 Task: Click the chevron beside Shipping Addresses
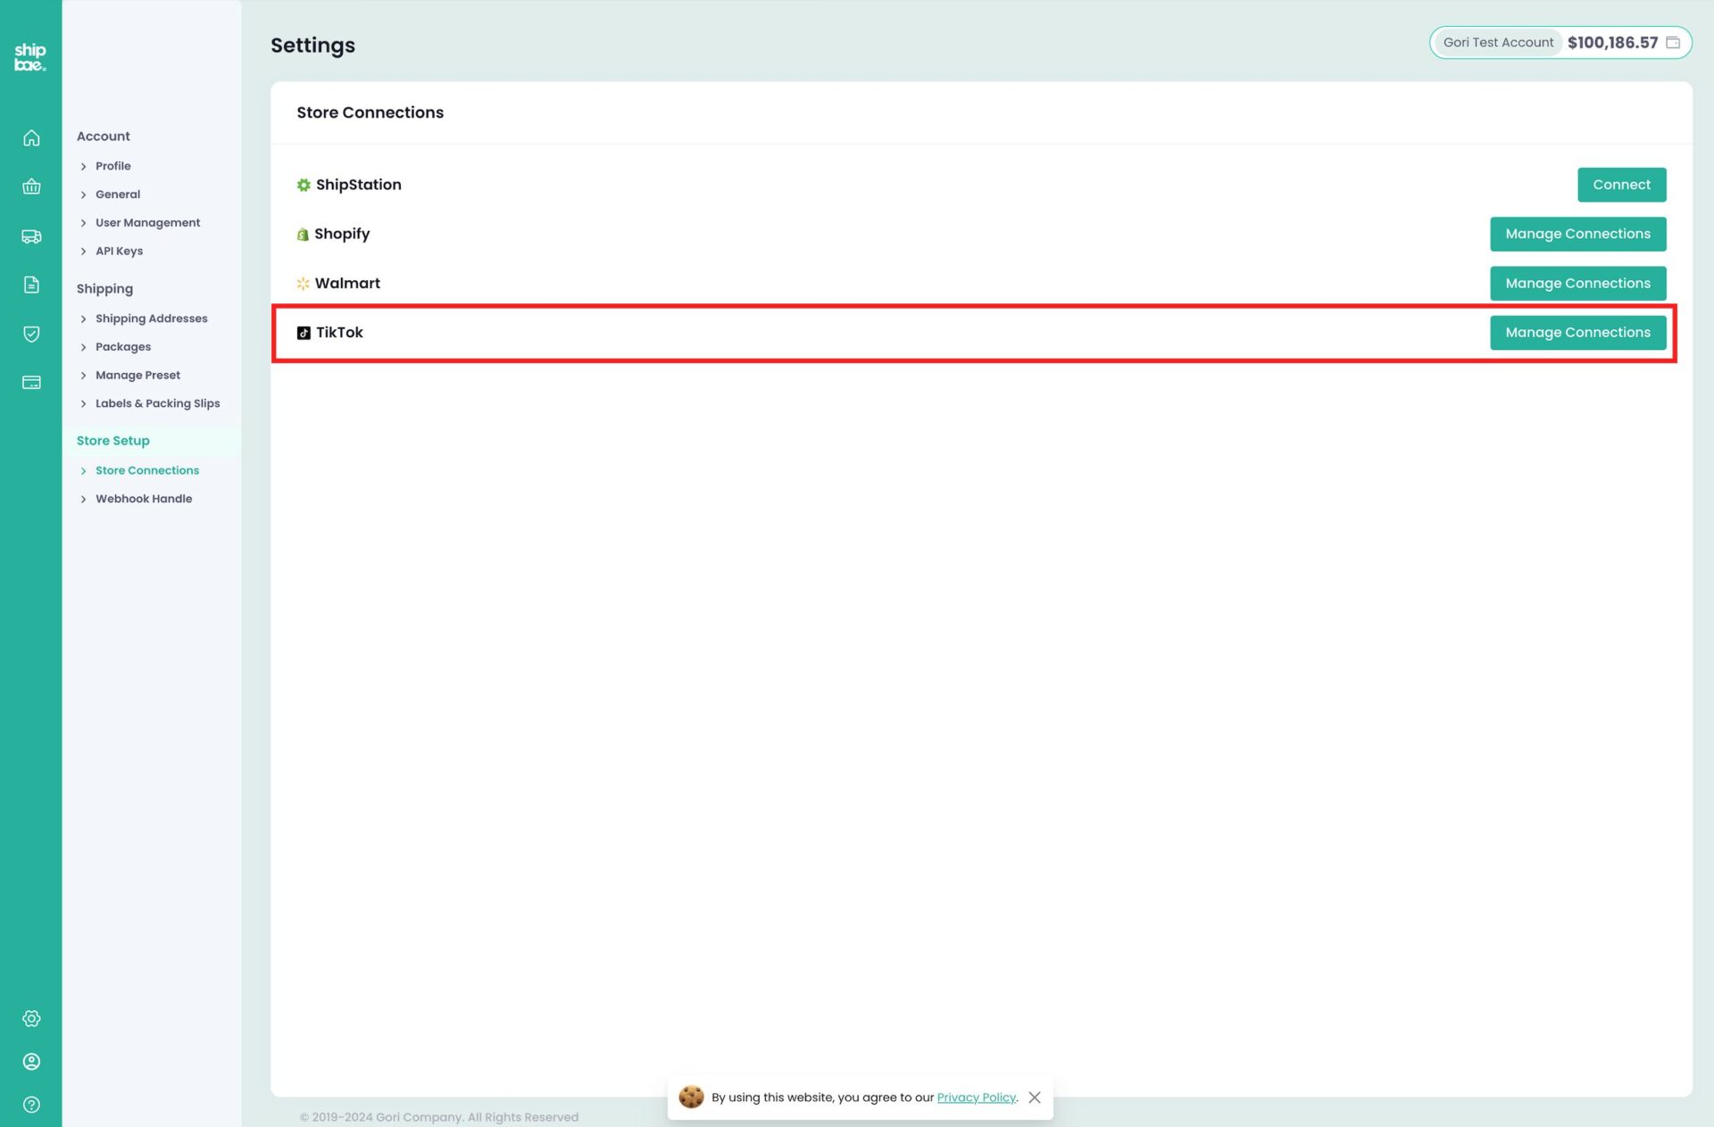coord(84,319)
